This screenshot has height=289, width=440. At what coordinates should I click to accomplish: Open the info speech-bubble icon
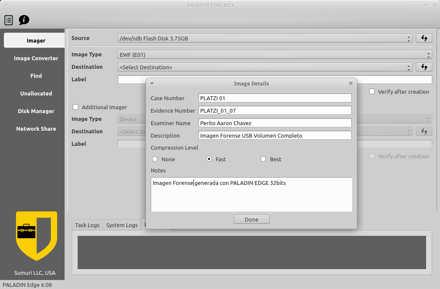24,20
